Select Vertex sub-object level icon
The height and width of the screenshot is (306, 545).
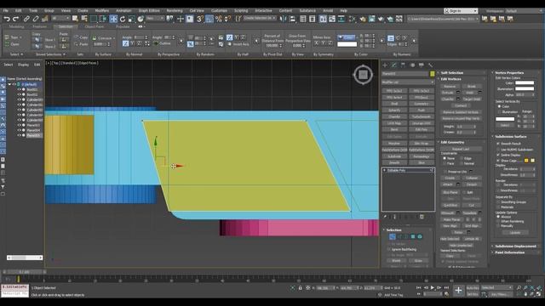click(x=392, y=236)
